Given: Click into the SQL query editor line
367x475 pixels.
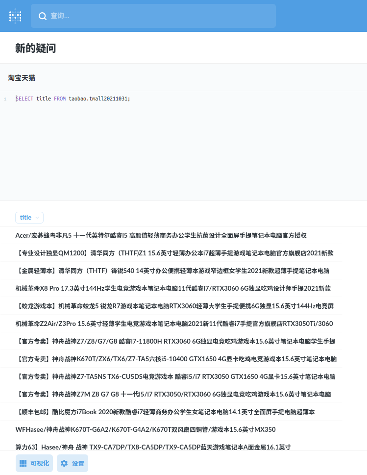Looking at the screenshot, I should [73, 99].
